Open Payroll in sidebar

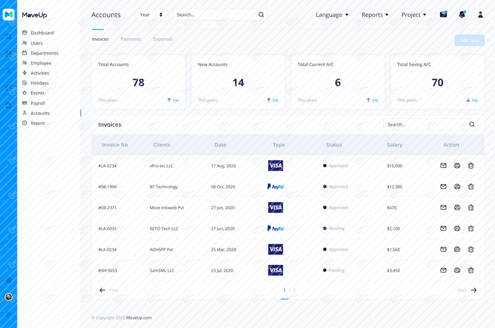pos(34,103)
